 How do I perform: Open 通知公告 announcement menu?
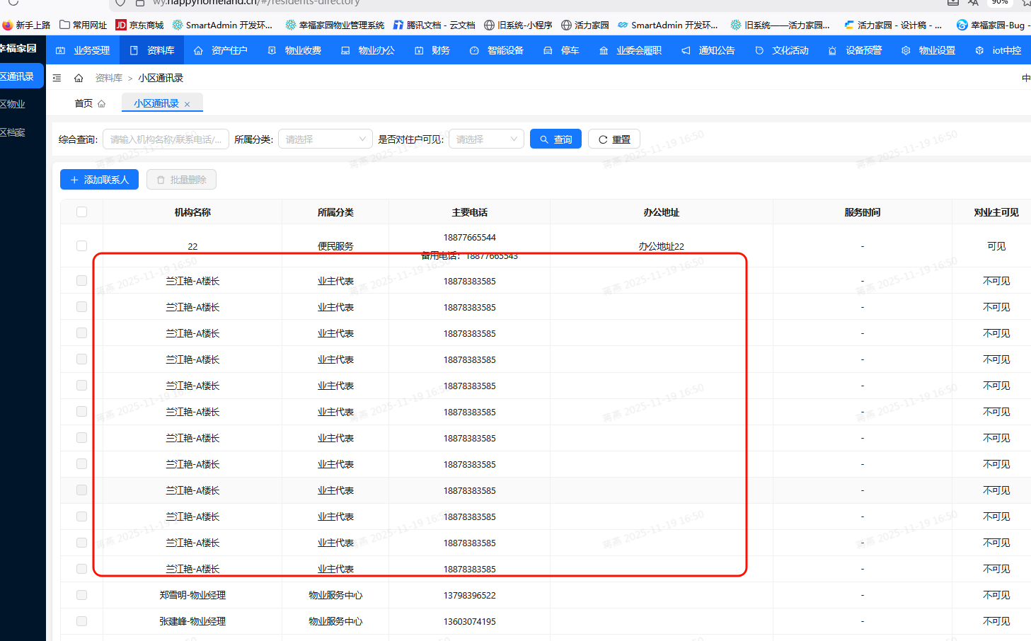coord(708,50)
